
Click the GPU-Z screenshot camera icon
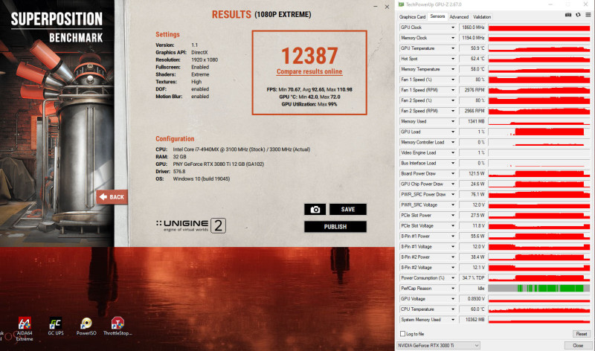(x=568, y=15)
